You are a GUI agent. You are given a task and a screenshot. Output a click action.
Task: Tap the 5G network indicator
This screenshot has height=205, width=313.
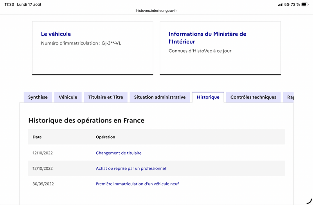click(x=287, y=4)
